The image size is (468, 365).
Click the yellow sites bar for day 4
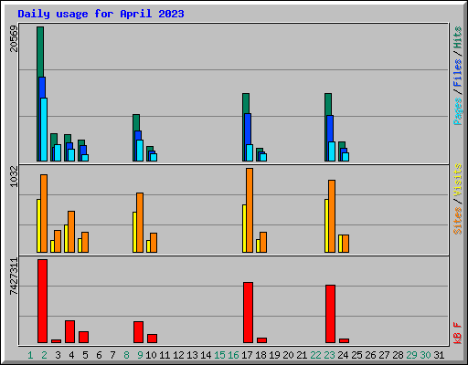point(66,238)
